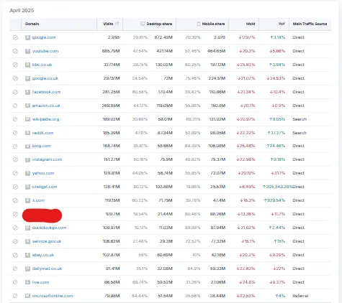342x303 pixels.
Task: Open the amazon.co.uk domain link
Action: 46,106
